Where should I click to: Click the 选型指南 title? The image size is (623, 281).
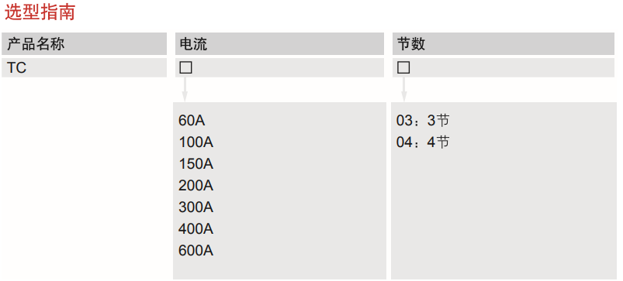[40, 13]
